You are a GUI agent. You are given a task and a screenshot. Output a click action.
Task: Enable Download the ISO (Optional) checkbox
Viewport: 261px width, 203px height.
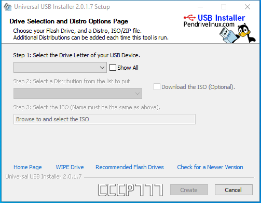click(157, 87)
